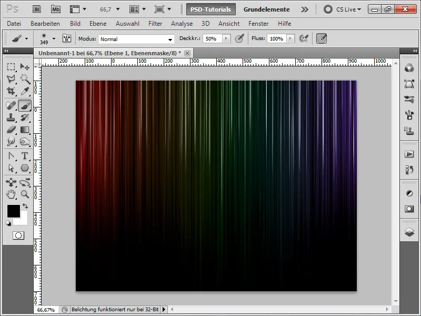Viewport: 421px width, 316px height.
Task: Open the Brush panel cup icon
Action: click(409, 115)
